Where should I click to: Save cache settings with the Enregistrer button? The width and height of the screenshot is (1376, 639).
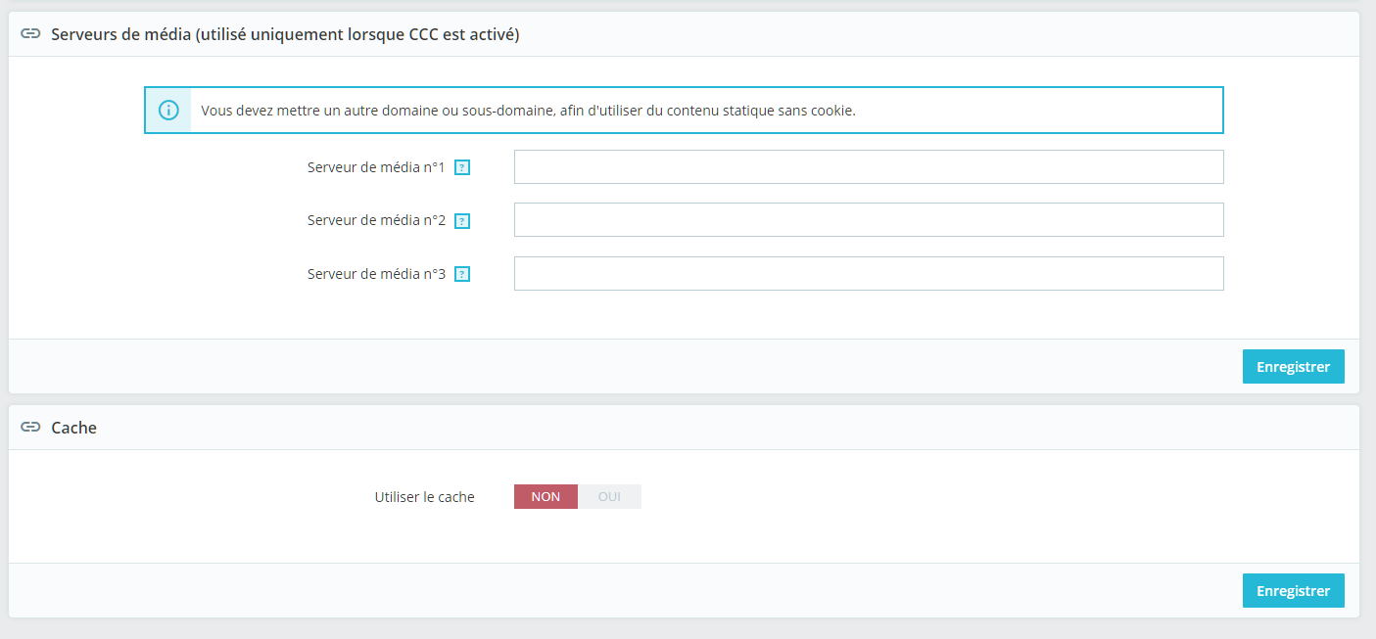[x=1293, y=591]
